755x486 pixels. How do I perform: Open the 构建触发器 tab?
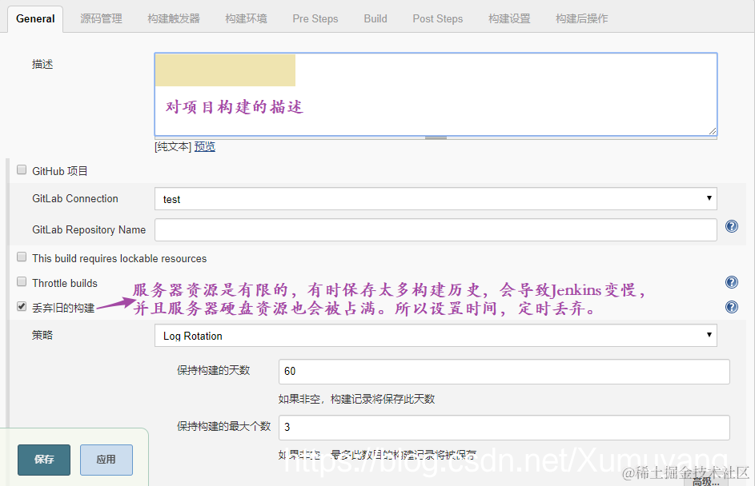click(x=173, y=18)
